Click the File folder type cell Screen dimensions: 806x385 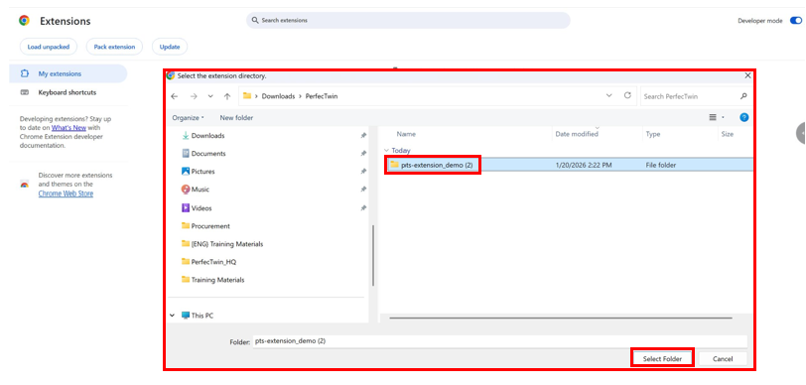click(660, 165)
